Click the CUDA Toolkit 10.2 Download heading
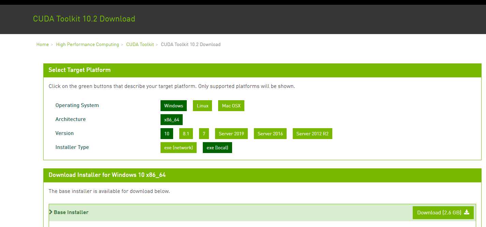This screenshot has height=227, width=486. 84,19
